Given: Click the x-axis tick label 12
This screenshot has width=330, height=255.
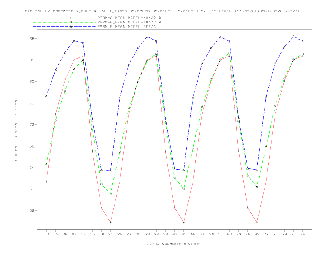Looking at the screenshot, I should [83, 234].
